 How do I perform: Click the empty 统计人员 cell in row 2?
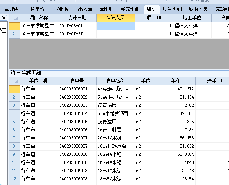pos(115,34)
